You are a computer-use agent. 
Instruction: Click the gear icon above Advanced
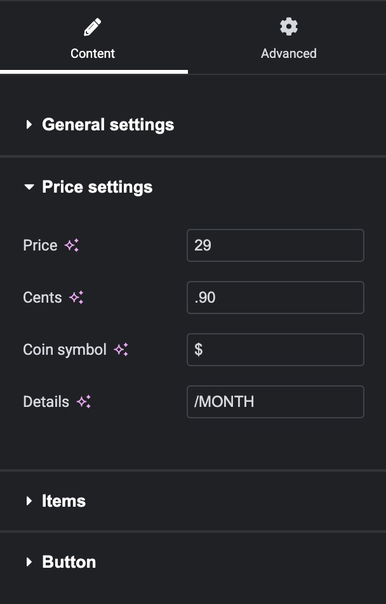point(289,27)
